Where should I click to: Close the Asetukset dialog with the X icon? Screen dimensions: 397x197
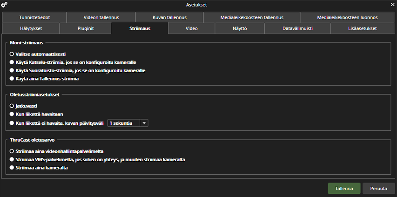(392, 5)
